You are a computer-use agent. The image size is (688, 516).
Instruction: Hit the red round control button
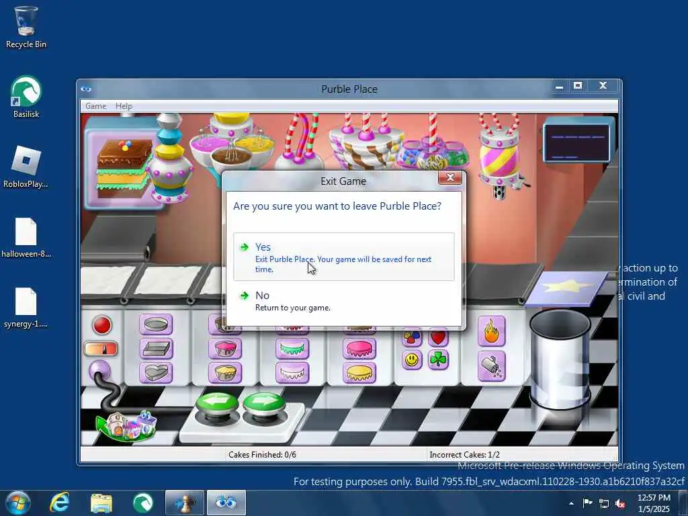tap(102, 325)
